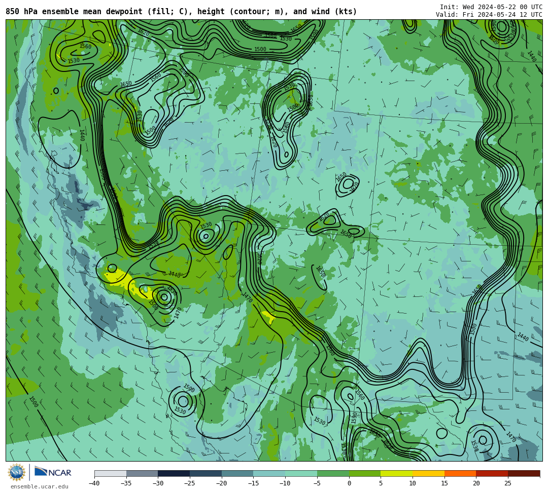
Task: Select the Init: Wed 2024-05-22 00 UTC text
Action: coord(491,7)
